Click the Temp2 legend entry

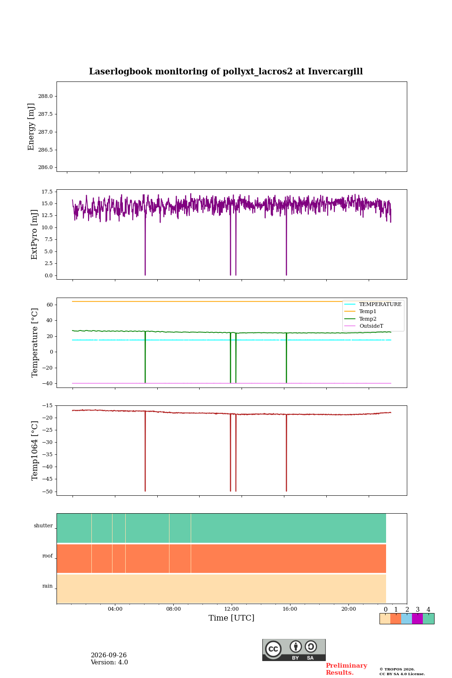[x=361, y=319]
